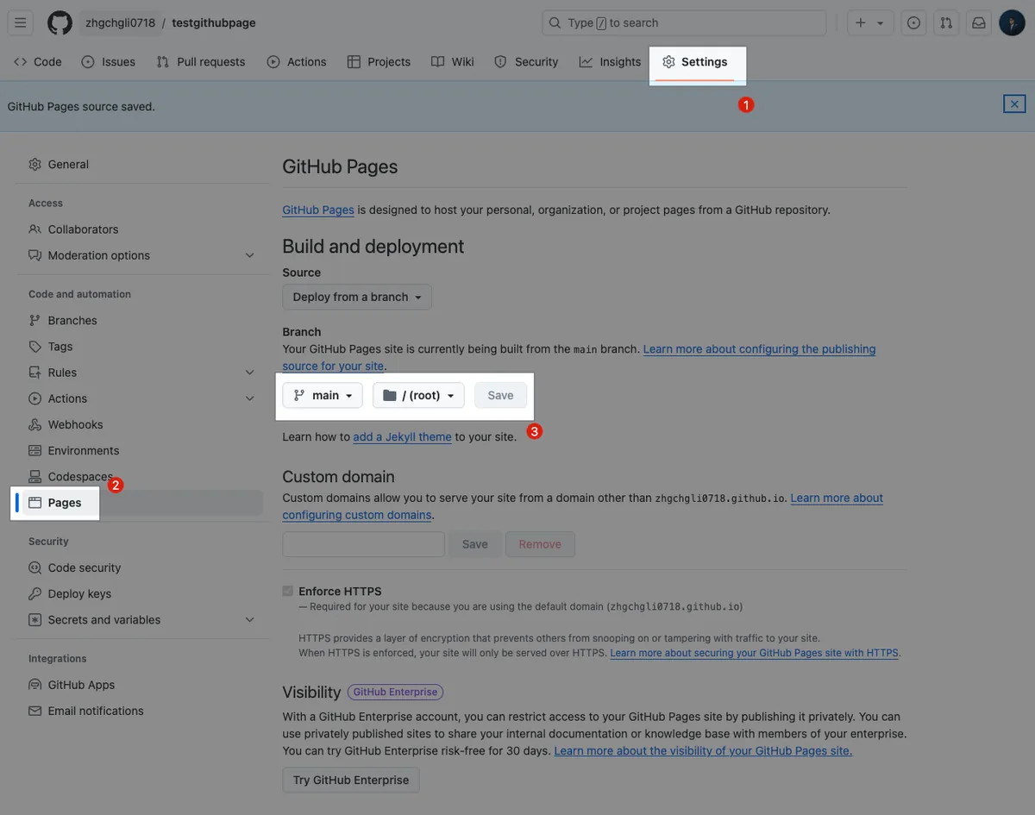Open the notifications inbox icon

[978, 23]
